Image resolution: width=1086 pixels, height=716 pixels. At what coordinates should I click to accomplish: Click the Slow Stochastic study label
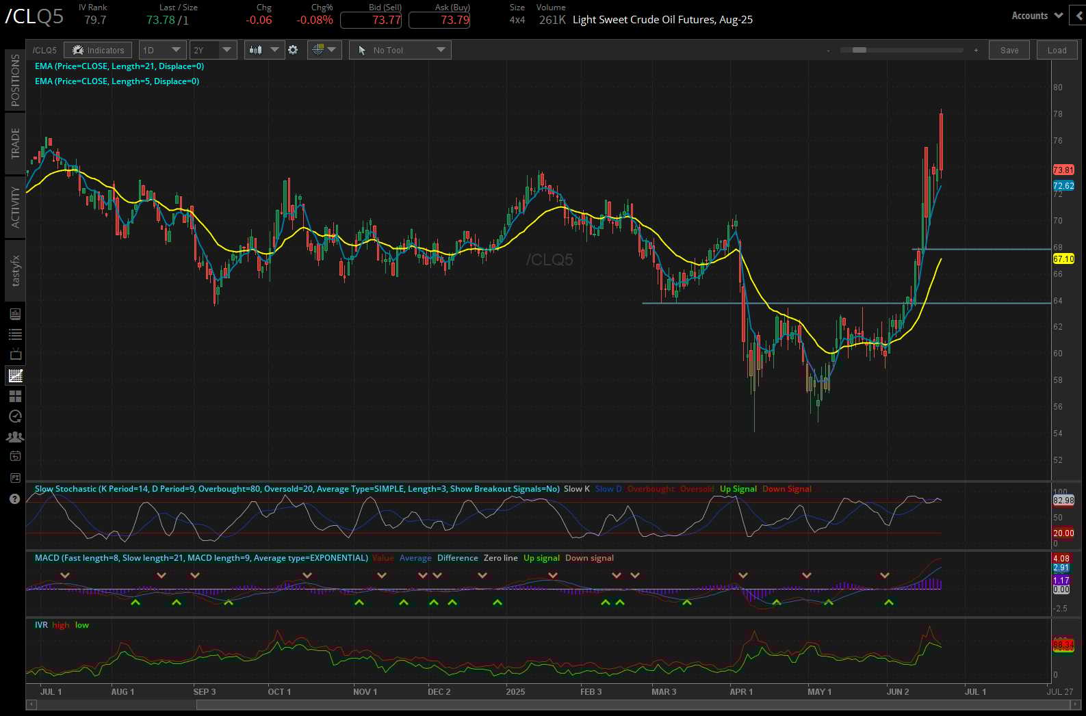(297, 489)
